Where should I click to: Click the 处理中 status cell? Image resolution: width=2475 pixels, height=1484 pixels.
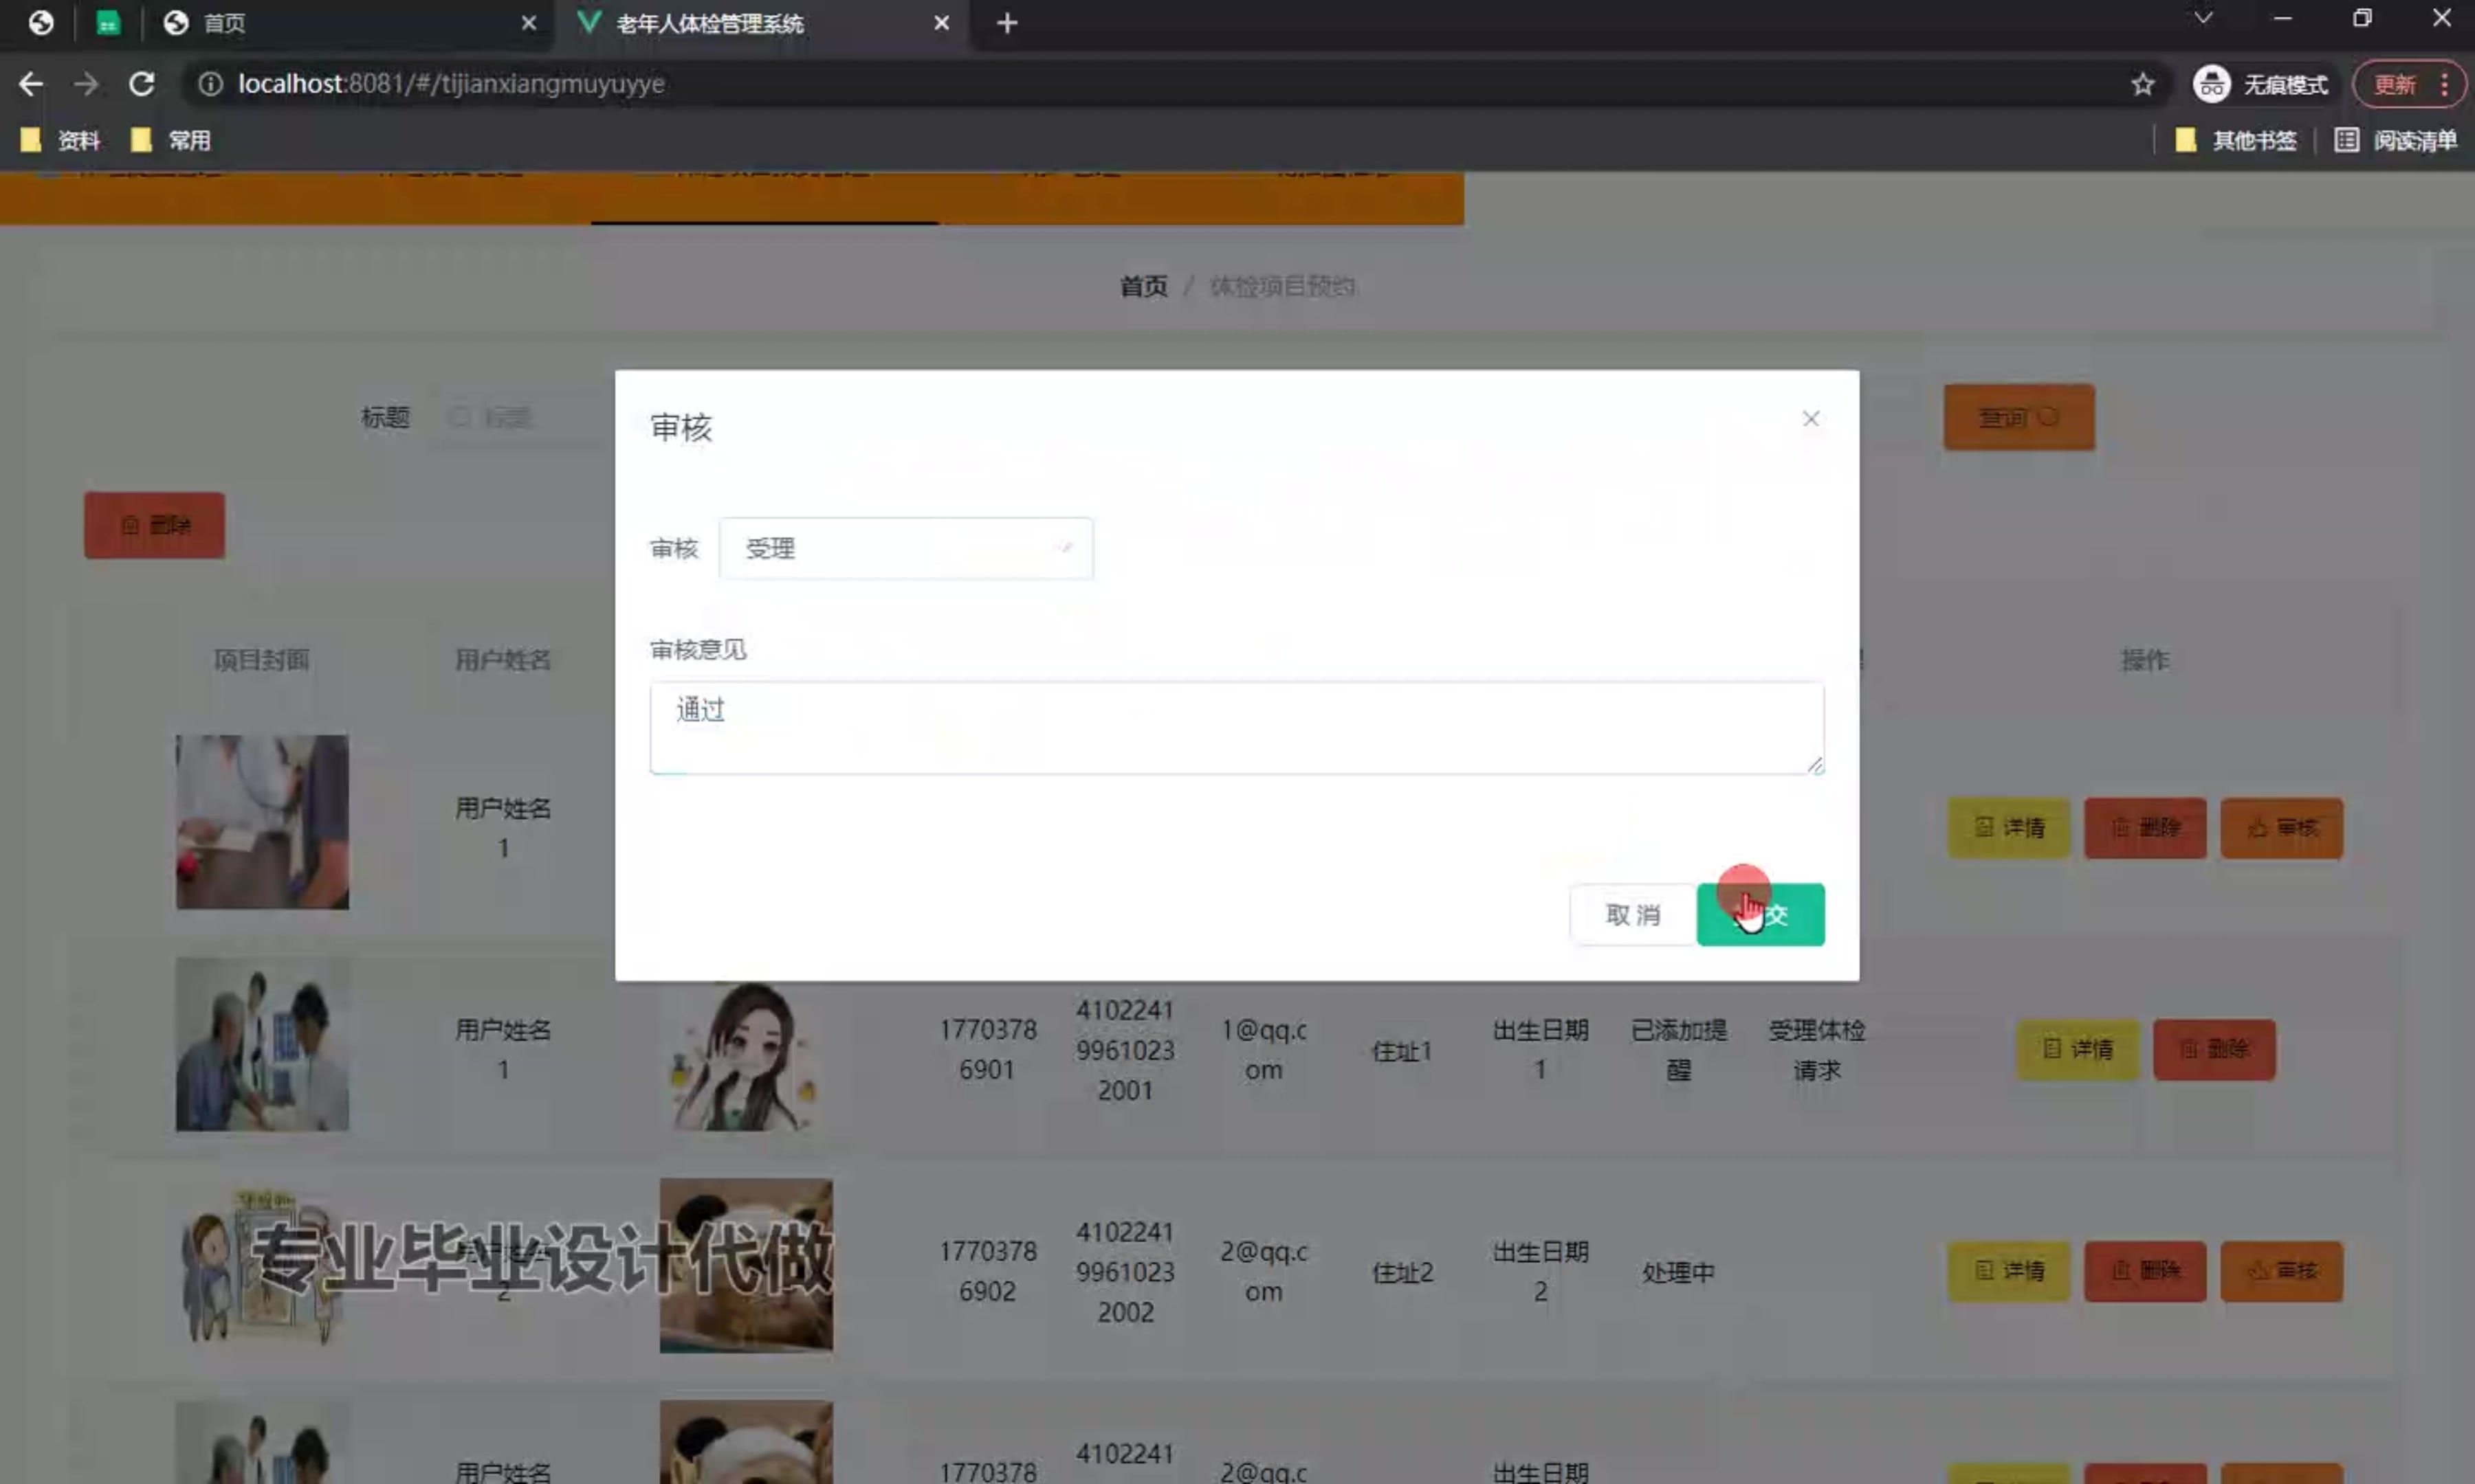(x=1677, y=1272)
